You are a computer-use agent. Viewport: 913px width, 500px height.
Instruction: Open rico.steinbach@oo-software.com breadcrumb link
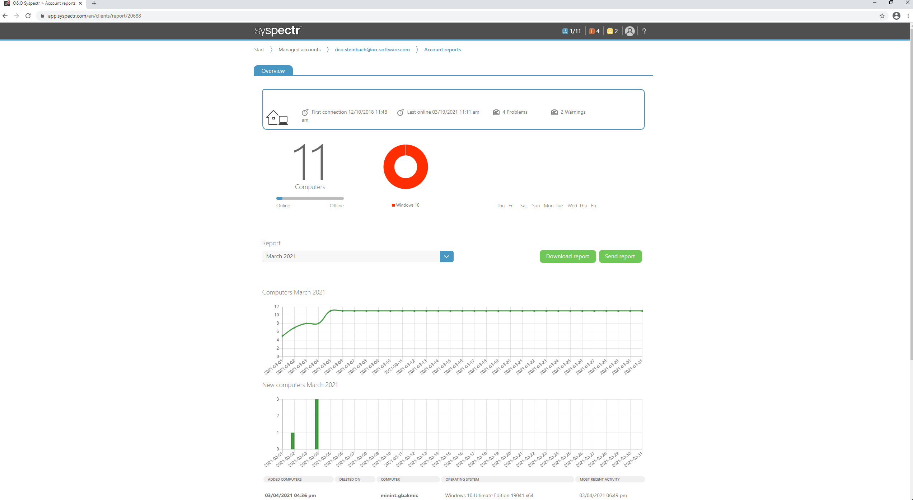tap(372, 50)
